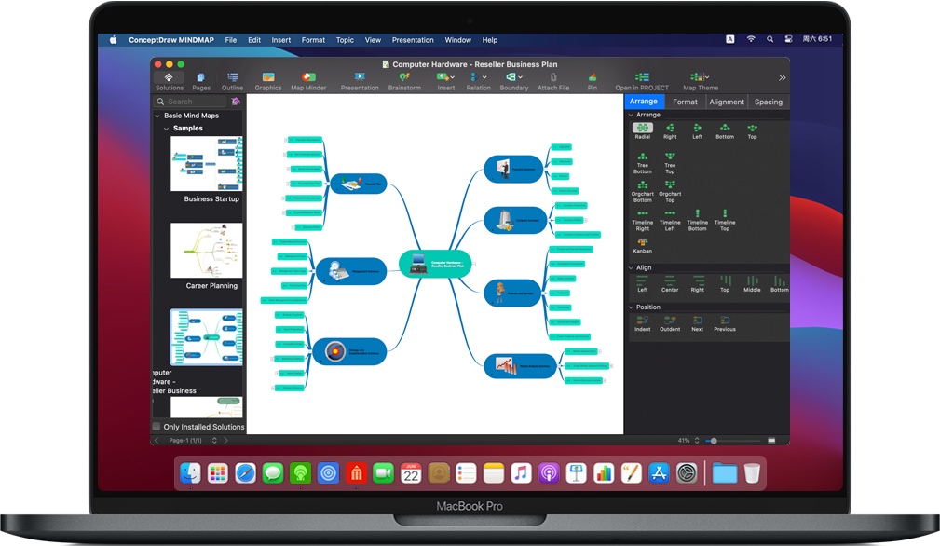Open the Outline view icon
Viewport: 940px width, 546px height.
click(x=232, y=77)
